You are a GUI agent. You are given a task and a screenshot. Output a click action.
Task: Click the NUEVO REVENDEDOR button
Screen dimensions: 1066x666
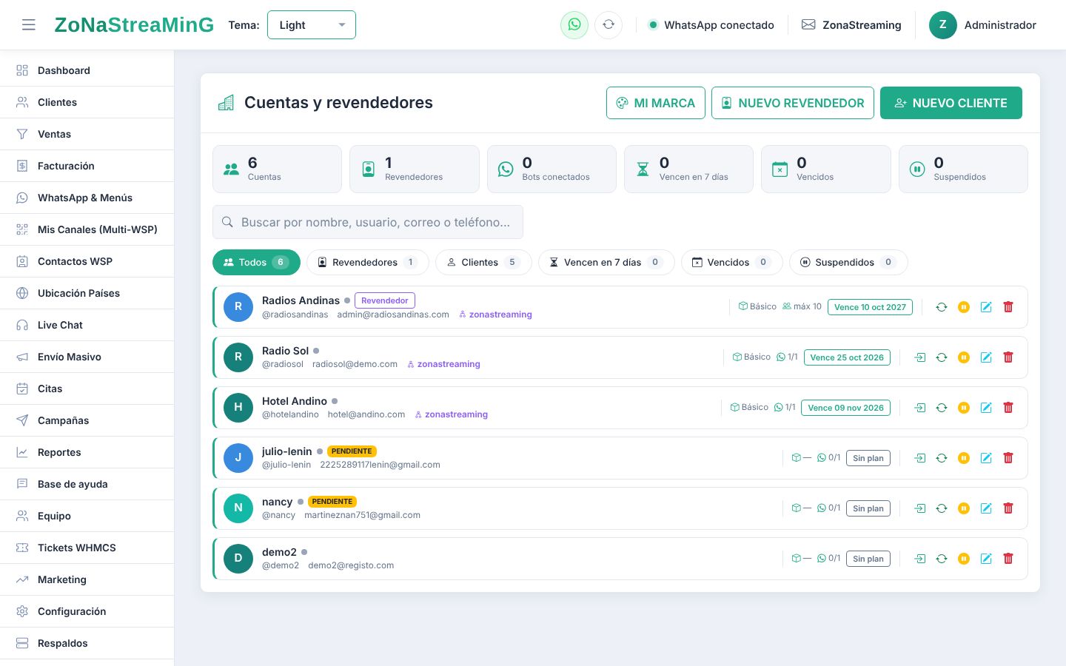point(793,103)
